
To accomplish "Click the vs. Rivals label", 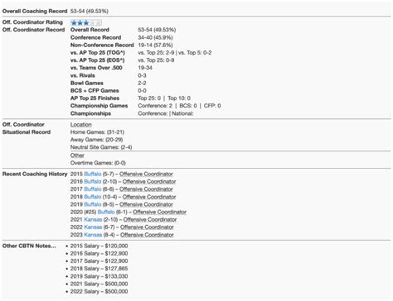I will point(83,75).
